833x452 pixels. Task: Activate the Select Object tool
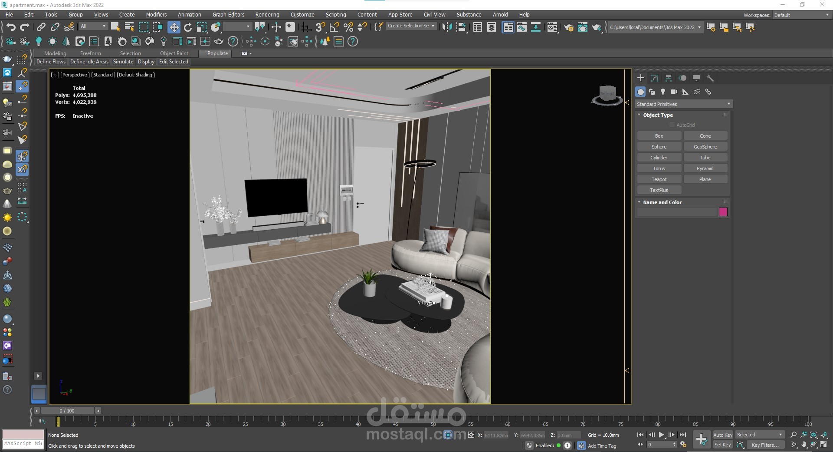pyautogui.click(x=115, y=27)
